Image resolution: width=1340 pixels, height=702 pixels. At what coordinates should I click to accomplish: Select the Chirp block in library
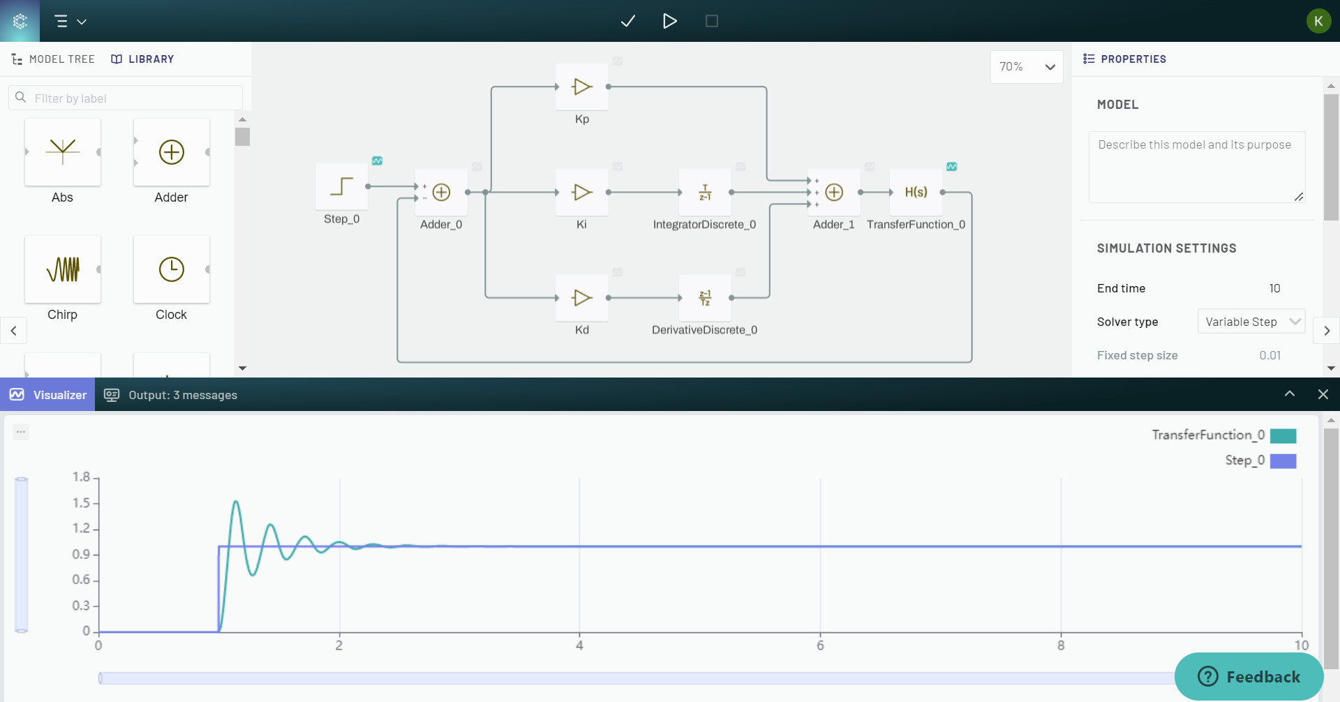click(62, 269)
